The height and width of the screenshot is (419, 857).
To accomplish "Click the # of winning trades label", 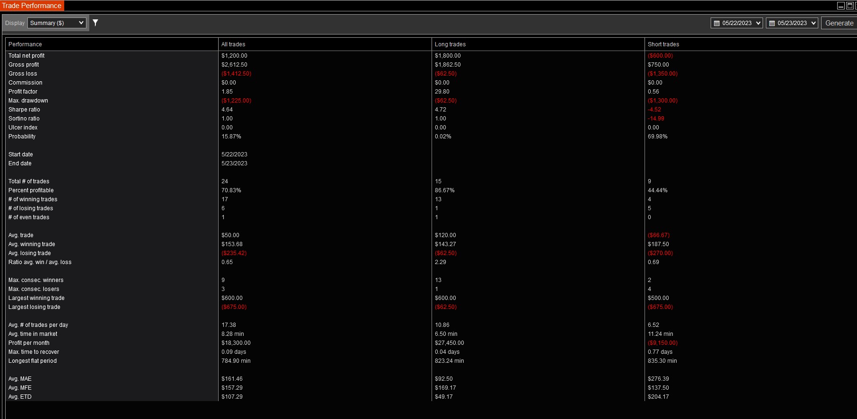I will [33, 199].
